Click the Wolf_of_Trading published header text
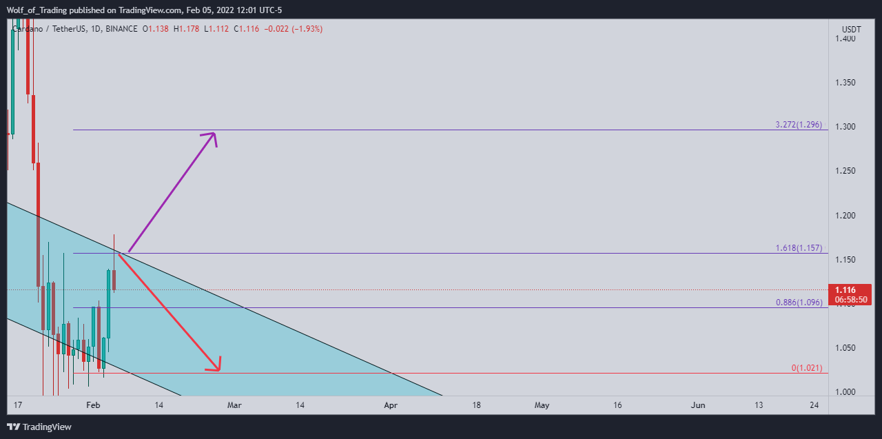This screenshot has width=882, height=439. click(x=144, y=10)
